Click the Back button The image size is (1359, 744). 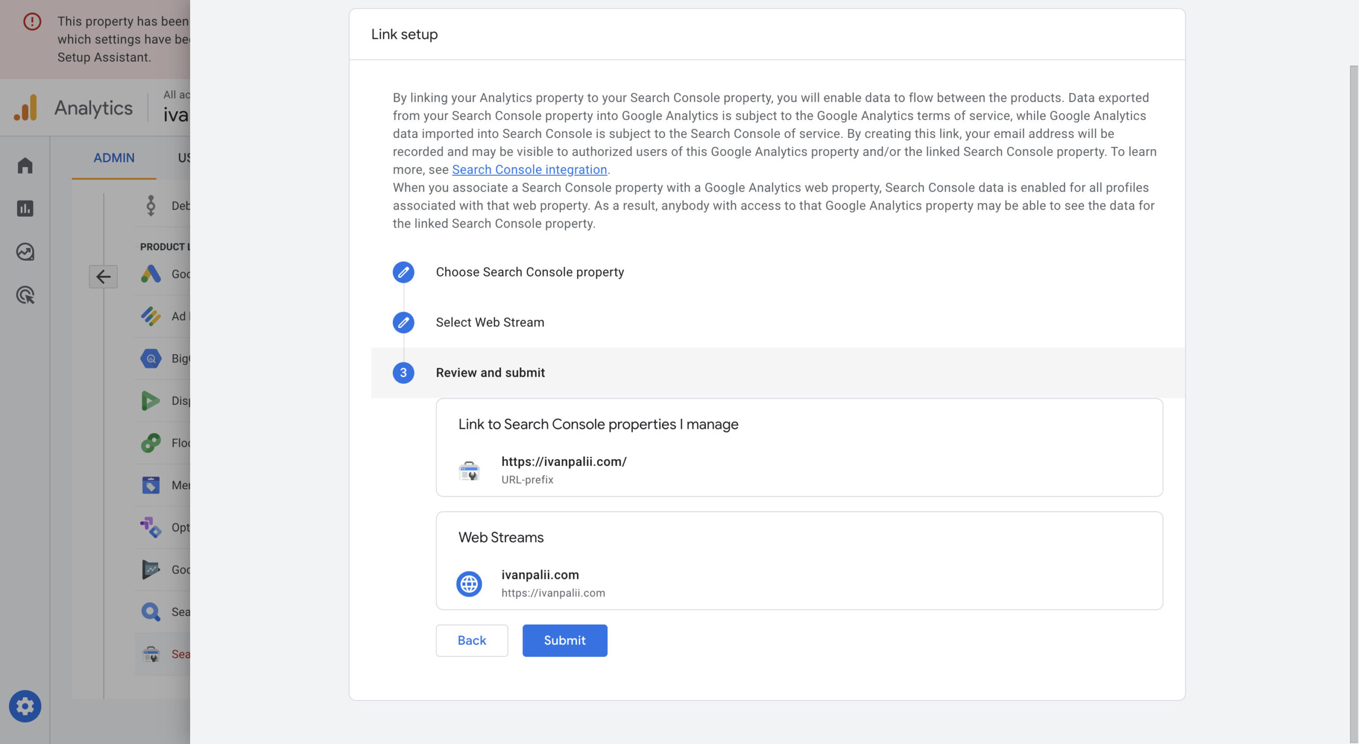click(471, 640)
